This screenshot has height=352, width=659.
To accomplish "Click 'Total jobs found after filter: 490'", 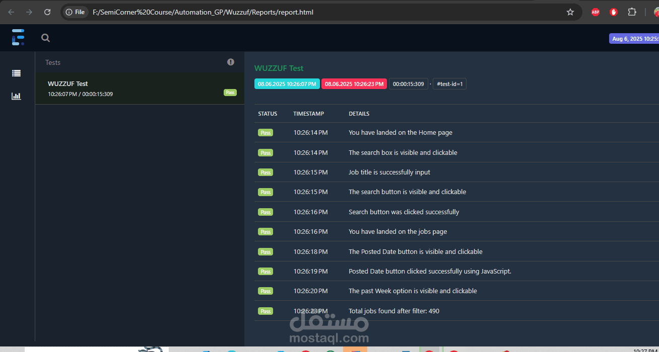I will coord(394,311).
